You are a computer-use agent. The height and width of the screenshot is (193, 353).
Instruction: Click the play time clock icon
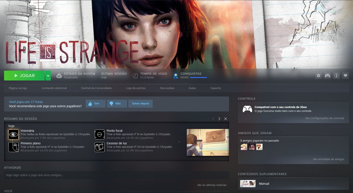135,76
